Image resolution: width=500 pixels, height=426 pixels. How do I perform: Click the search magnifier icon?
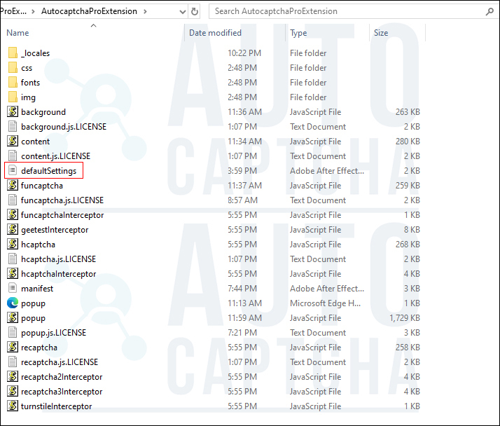click(x=489, y=12)
